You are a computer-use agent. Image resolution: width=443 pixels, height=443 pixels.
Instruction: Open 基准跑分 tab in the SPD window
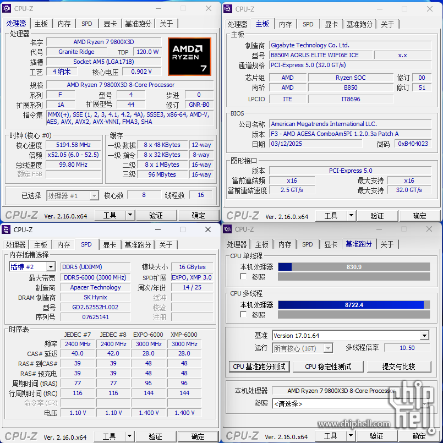138,245
